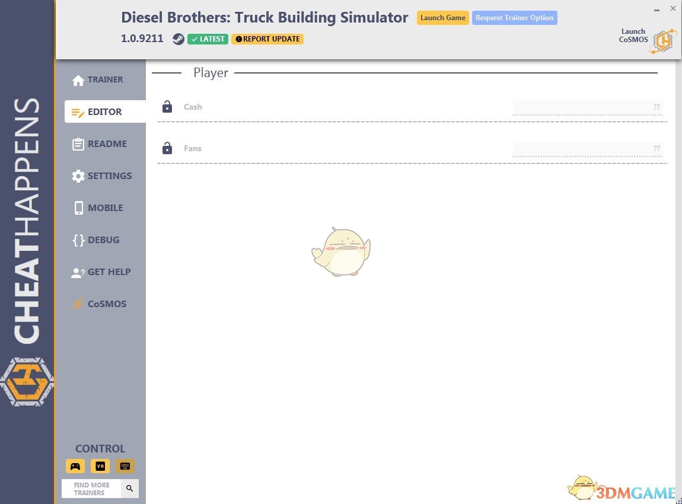Toggle the lock icon for Fans
This screenshot has height=504, width=682.
click(167, 148)
